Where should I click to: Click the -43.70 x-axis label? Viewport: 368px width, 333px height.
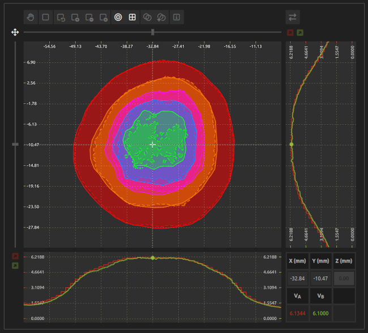point(101,47)
